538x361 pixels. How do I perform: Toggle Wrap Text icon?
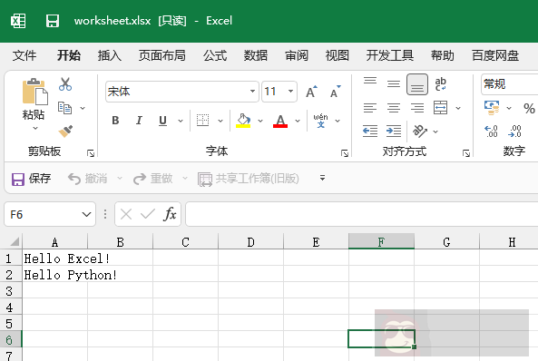(441, 84)
